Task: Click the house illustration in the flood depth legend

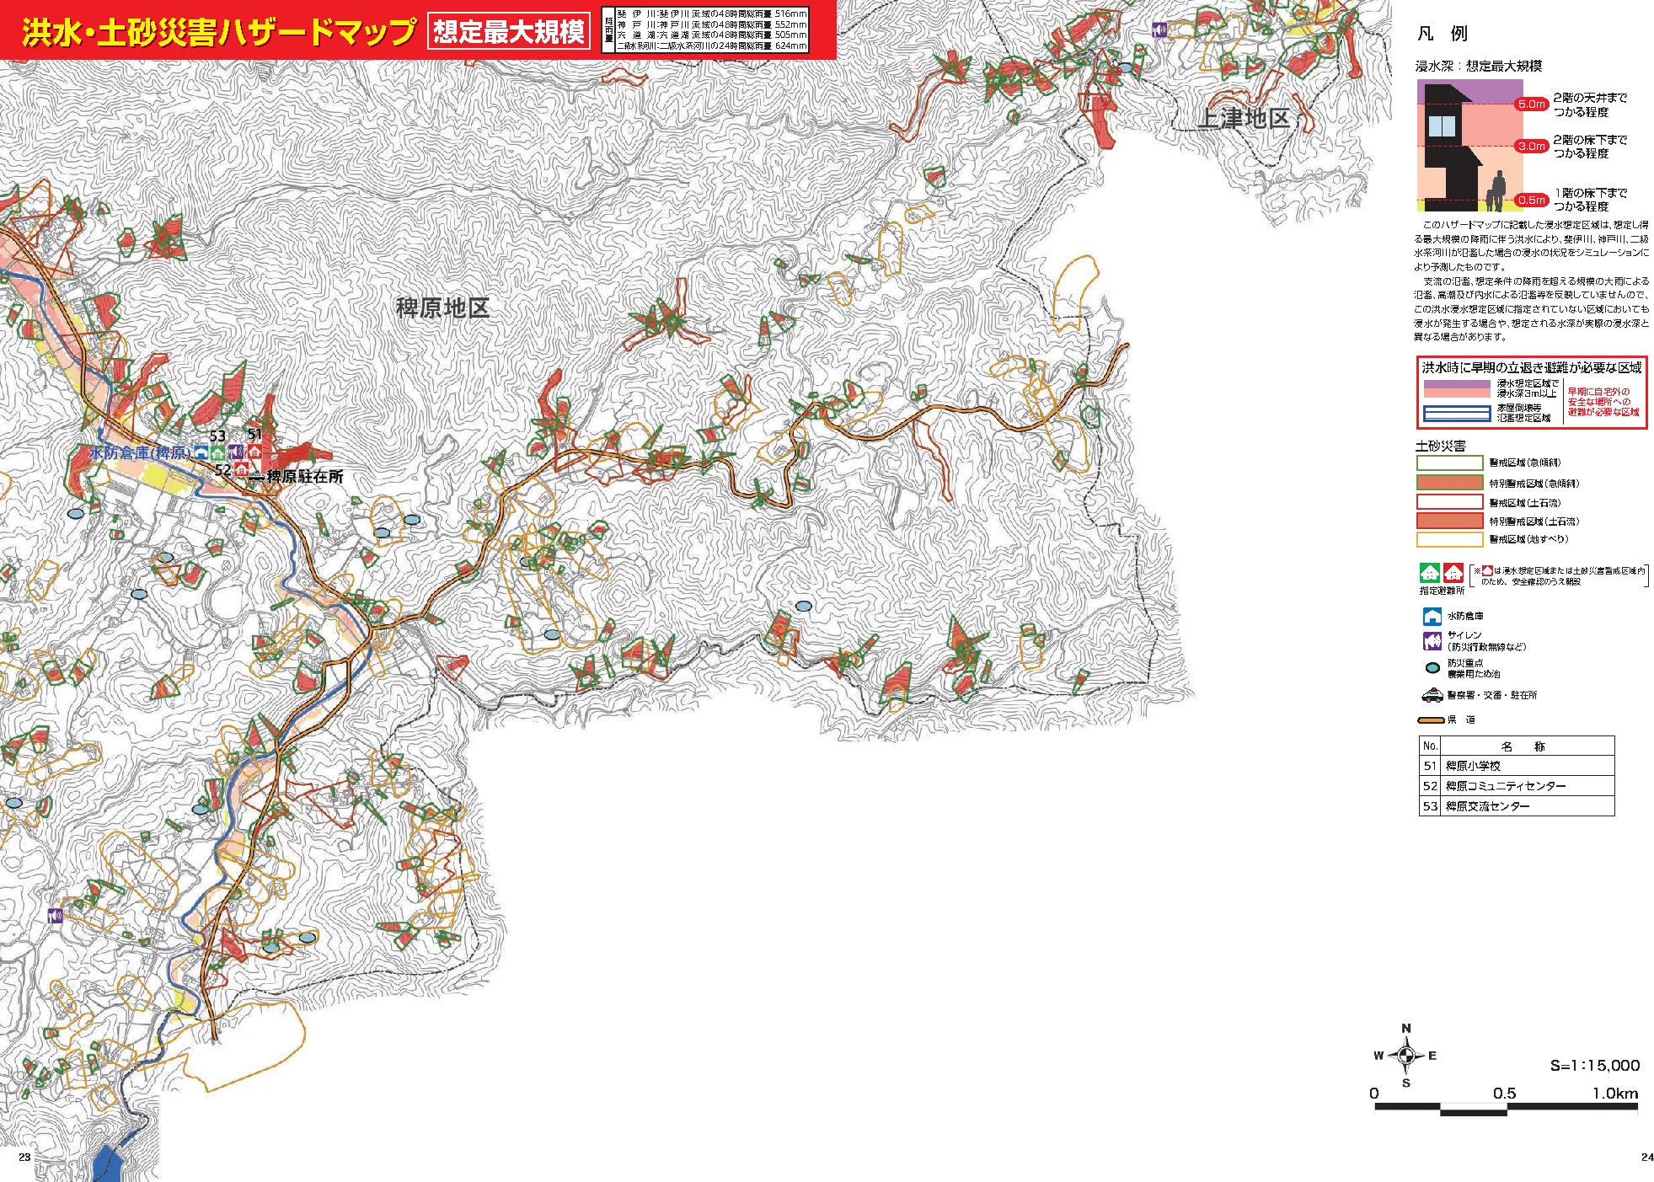Action: point(1453,147)
